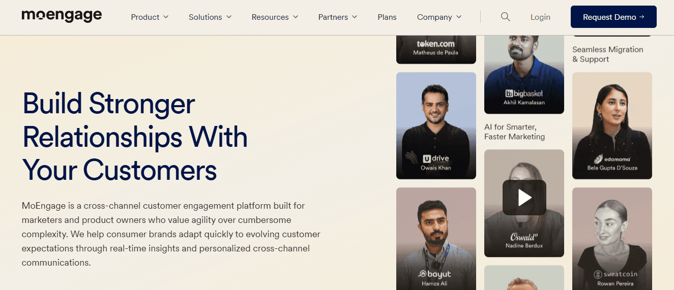The width and height of the screenshot is (674, 290).
Task: Open the Product menu
Action: pos(150,17)
